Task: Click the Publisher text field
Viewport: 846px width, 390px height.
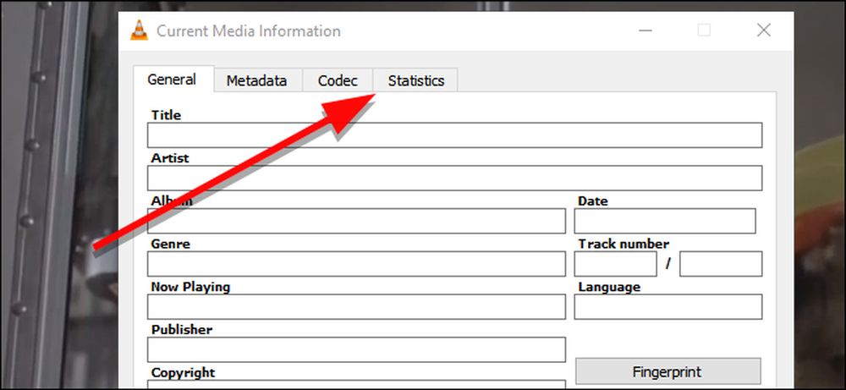Action: click(x=356, y=349)
